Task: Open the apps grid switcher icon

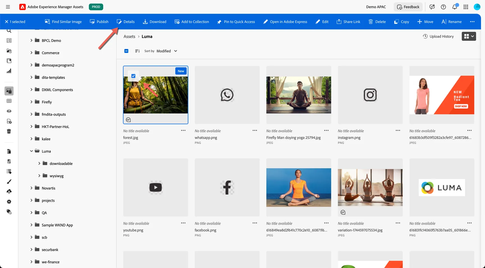Action: click(466, 7)
